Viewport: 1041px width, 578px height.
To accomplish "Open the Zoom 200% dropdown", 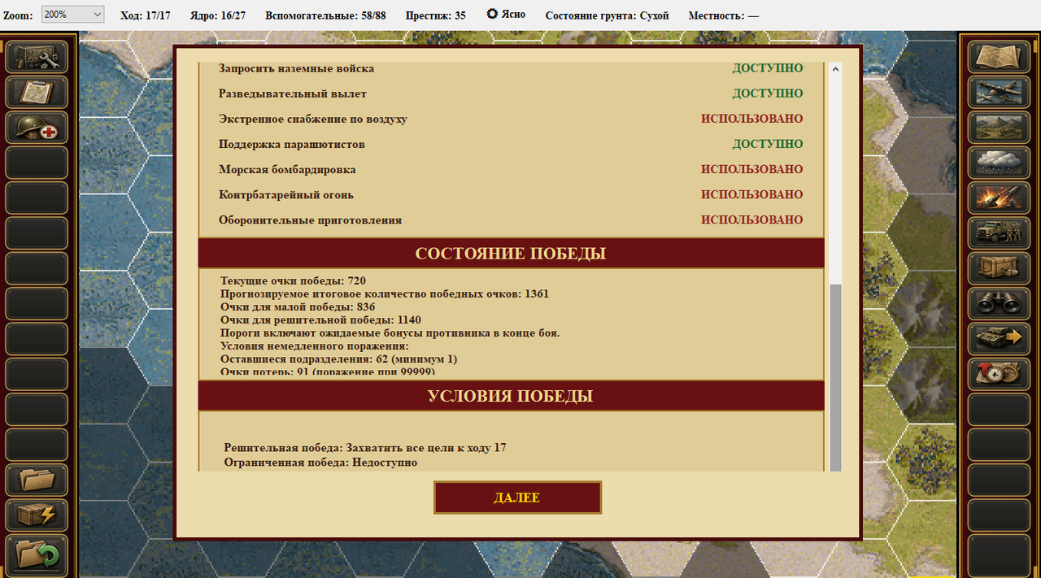I will click(x=72, y=15).
